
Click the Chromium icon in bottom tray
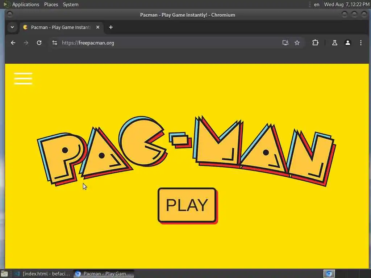329,274
